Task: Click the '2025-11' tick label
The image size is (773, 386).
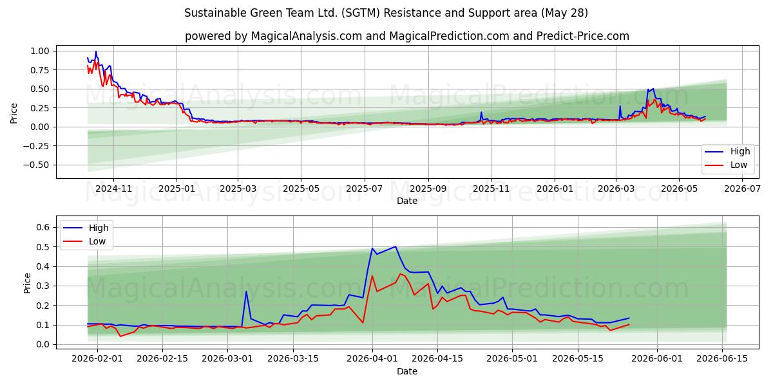Action: tap(491, 188)
